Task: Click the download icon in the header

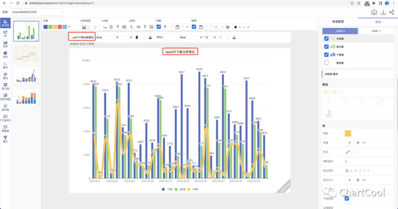Action: 383,12
